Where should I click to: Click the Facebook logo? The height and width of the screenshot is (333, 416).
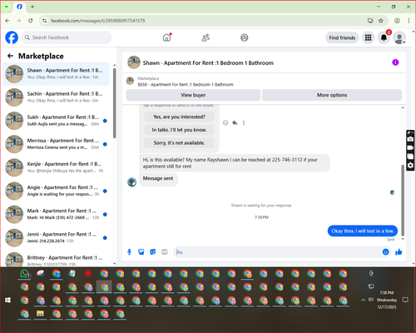point(12,37)
